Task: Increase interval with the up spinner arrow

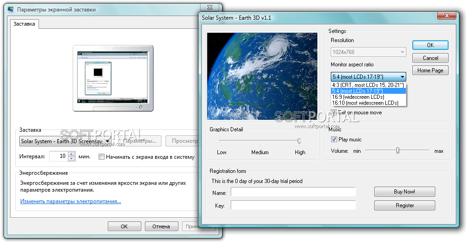Action: (72, 154)
